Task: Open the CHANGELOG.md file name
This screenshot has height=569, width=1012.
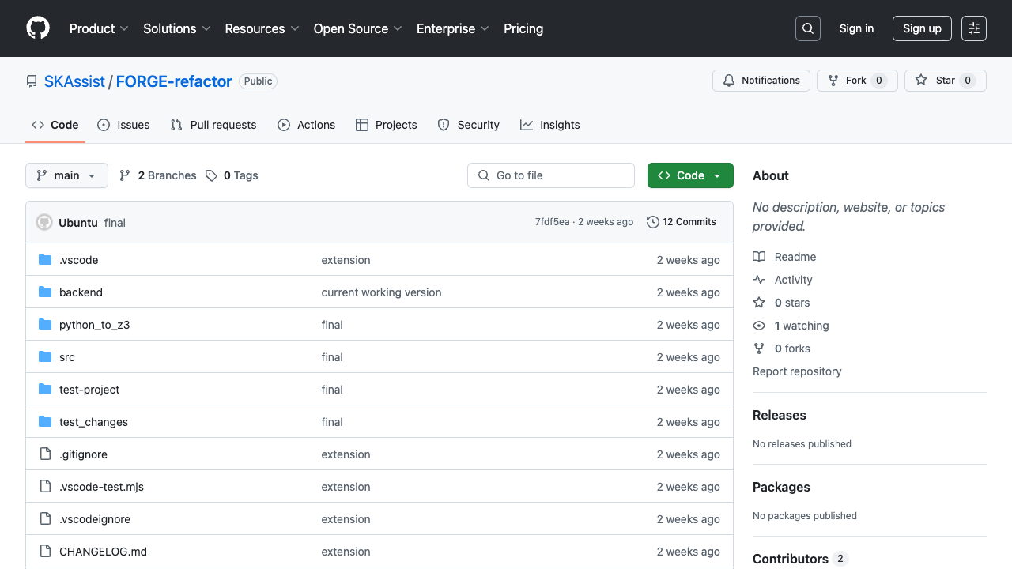Action: pyautogui.click(x=103, y=552)
